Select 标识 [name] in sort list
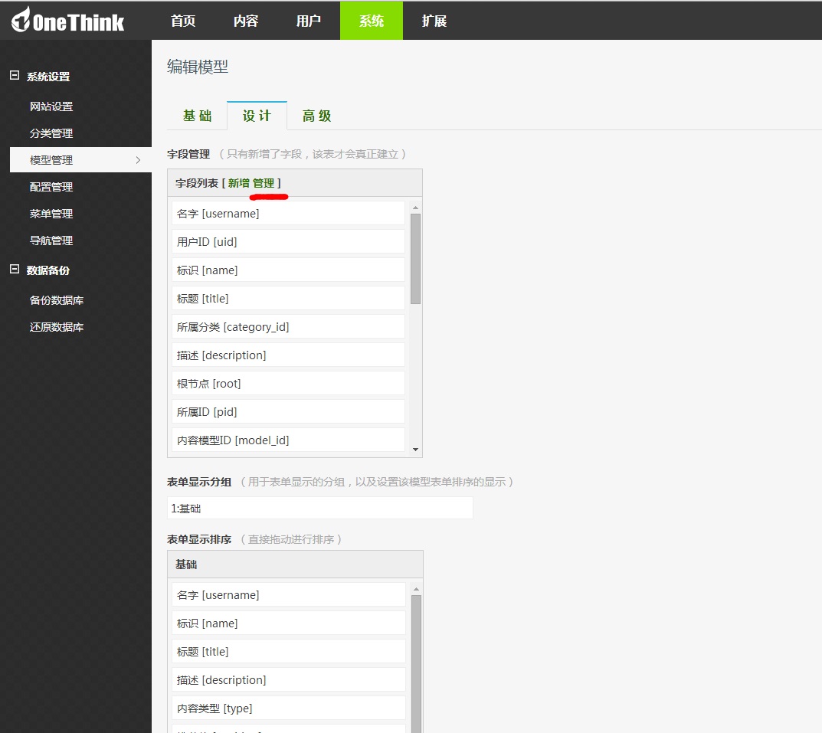The width and height of the screenshot is (822, 733). [x=289, y=623]
